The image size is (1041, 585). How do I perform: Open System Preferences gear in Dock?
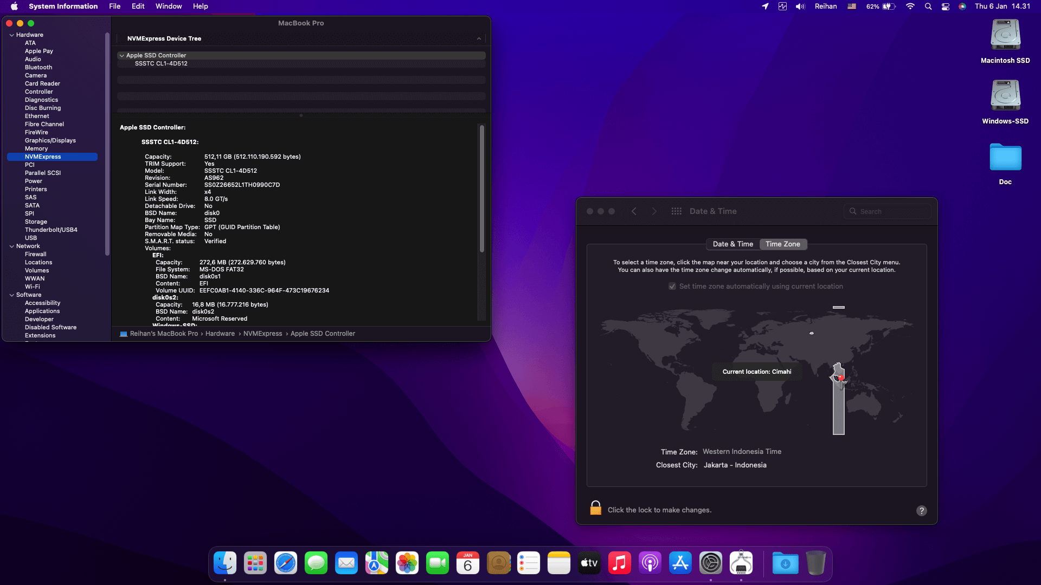pos(711,563)
